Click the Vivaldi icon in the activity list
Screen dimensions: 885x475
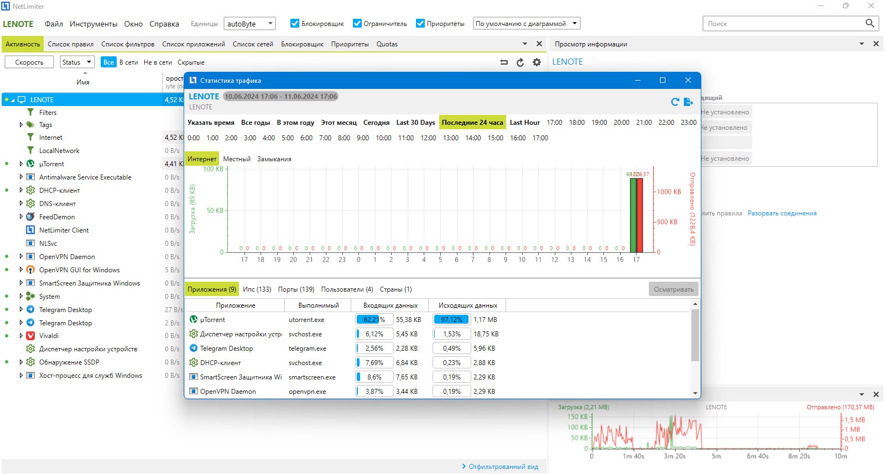pyautogui.click(x=30, y=336)
